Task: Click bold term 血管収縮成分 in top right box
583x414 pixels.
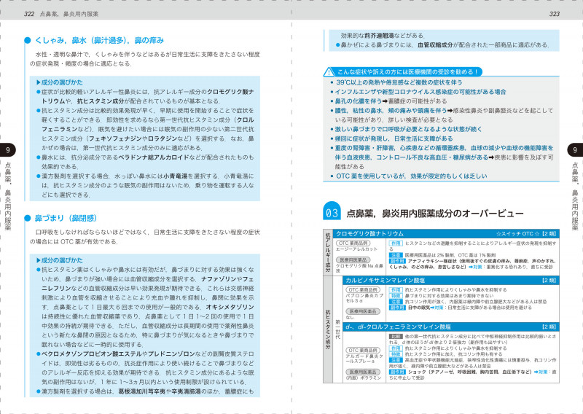Action: point(435,45)
